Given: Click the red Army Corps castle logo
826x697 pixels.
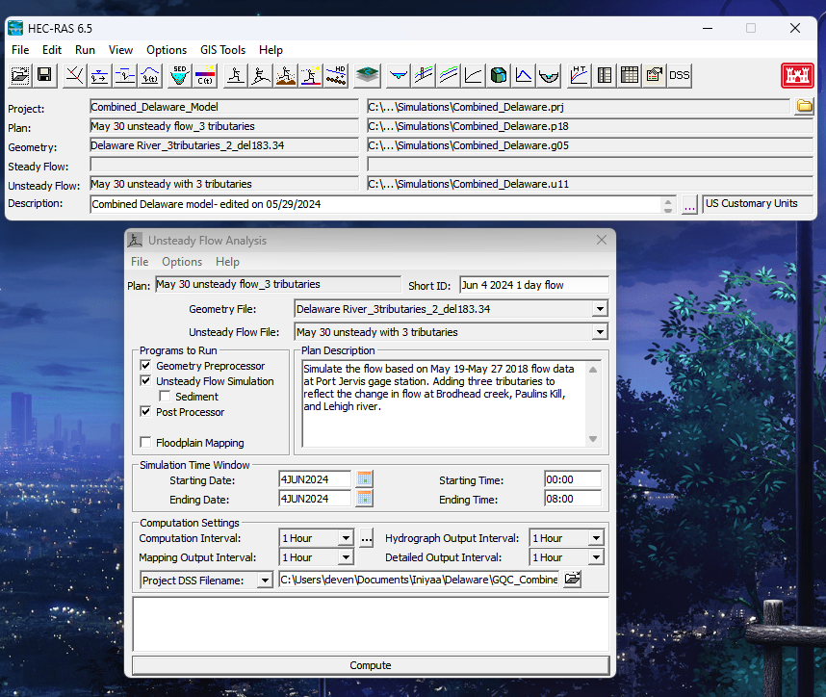Looking at the screenshot, I should (797, 75).
